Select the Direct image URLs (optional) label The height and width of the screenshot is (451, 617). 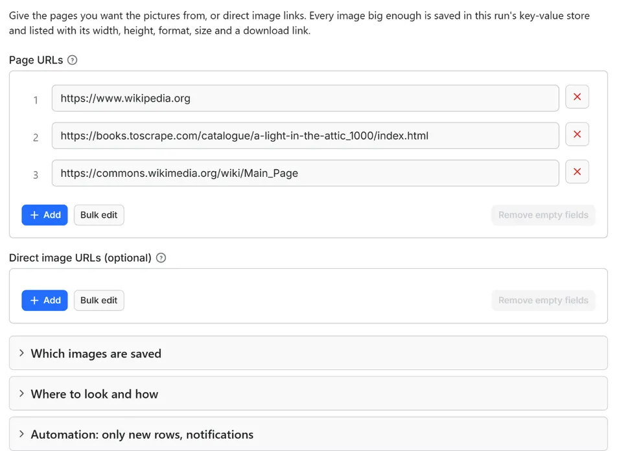click(x=80, y=258)
